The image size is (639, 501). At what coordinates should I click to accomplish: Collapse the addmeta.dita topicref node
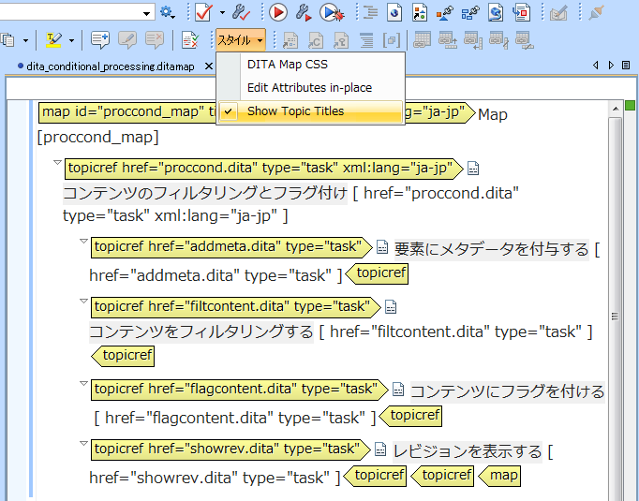pyautogui.click(x=83, y=241)
